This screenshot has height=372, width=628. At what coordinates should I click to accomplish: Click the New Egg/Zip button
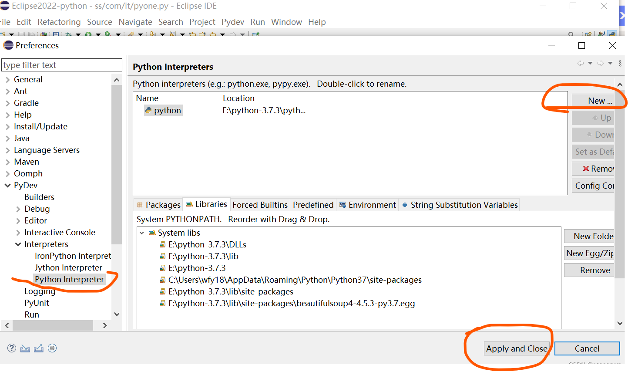coord(589,253)
